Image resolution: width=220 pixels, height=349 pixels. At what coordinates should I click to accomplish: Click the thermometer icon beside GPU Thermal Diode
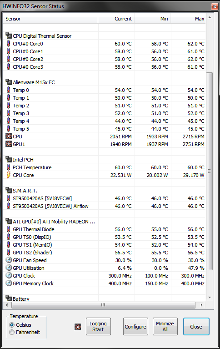pyautogui.click(x=9, y=229)
